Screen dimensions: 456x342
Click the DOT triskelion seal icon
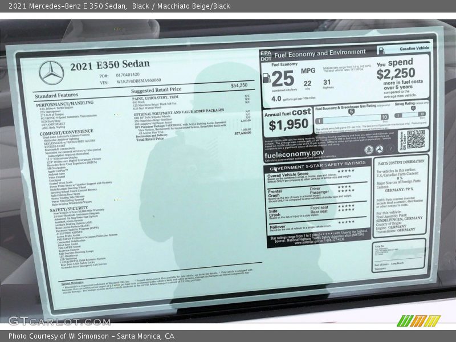tap(379, 149)
